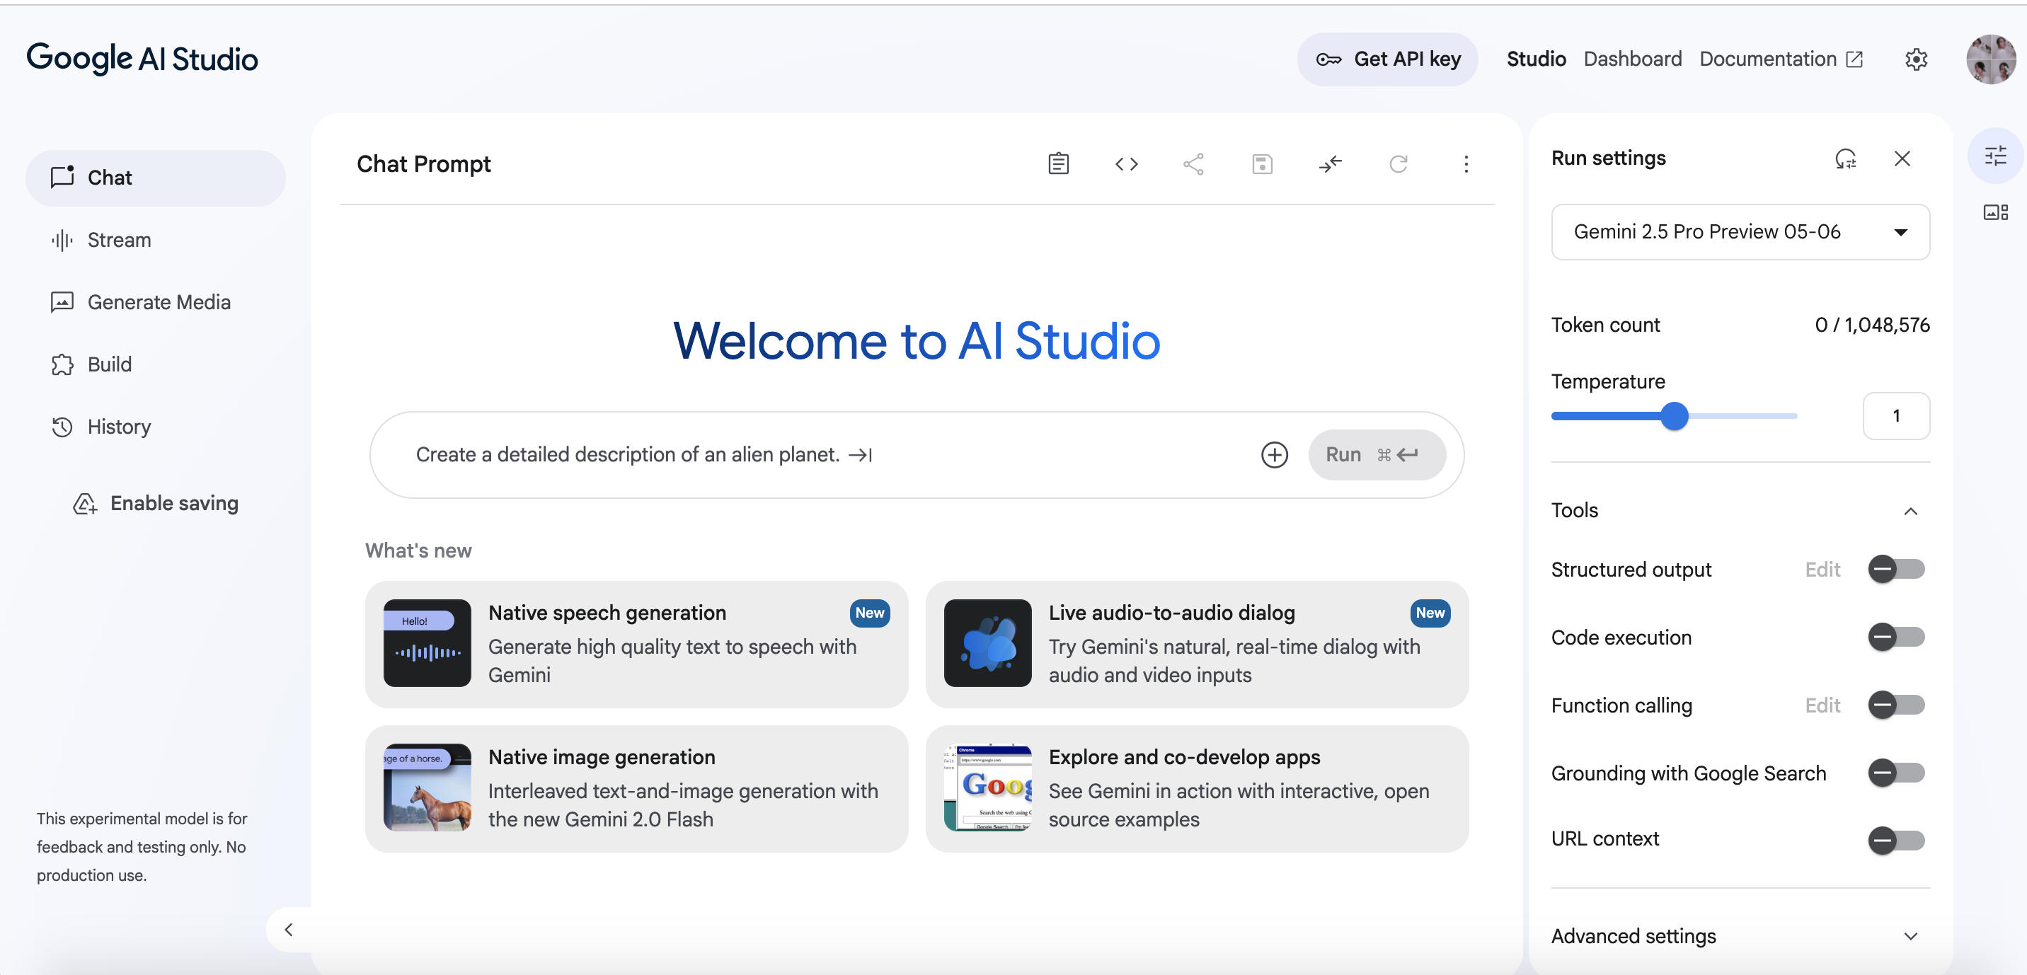This screenshot has width=2027, height=975.
Task: Click Edit next to Structured output
Action: click(x=1822, y=569)
